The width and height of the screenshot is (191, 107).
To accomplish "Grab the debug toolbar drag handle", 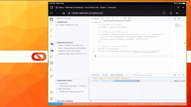I will click(x=105, y=18).
